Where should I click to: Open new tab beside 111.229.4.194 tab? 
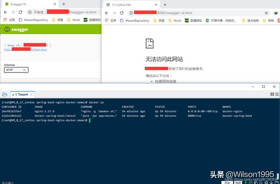coord(164,4)
